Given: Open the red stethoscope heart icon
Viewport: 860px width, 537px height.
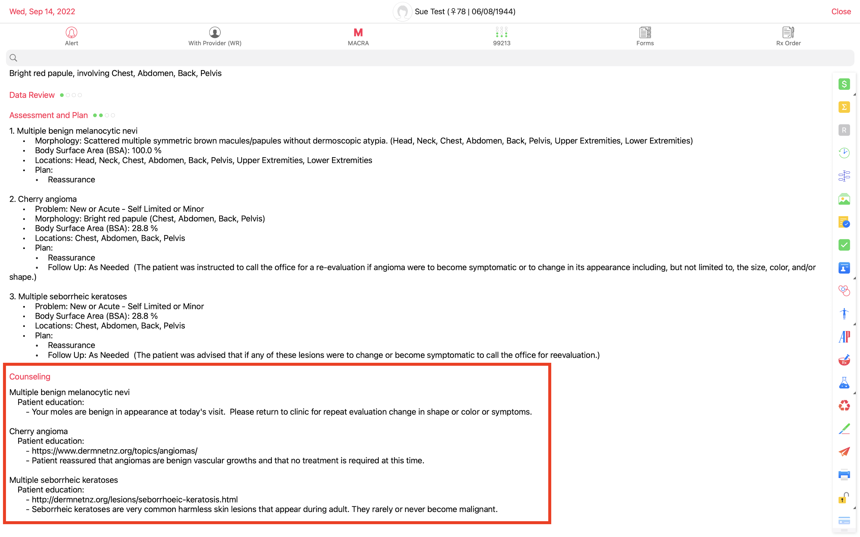Looking at the screenshot, I should (844, 291).
